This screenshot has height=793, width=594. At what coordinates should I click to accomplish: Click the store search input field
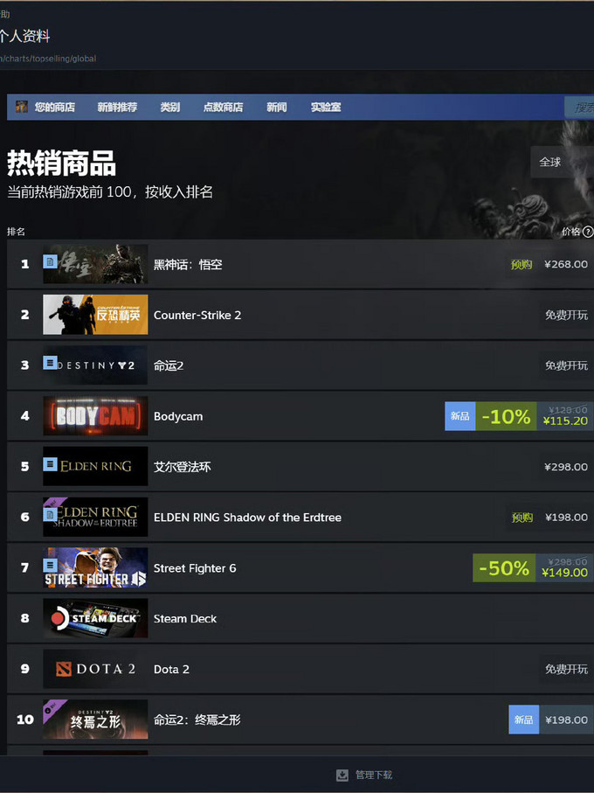point(579,108)
